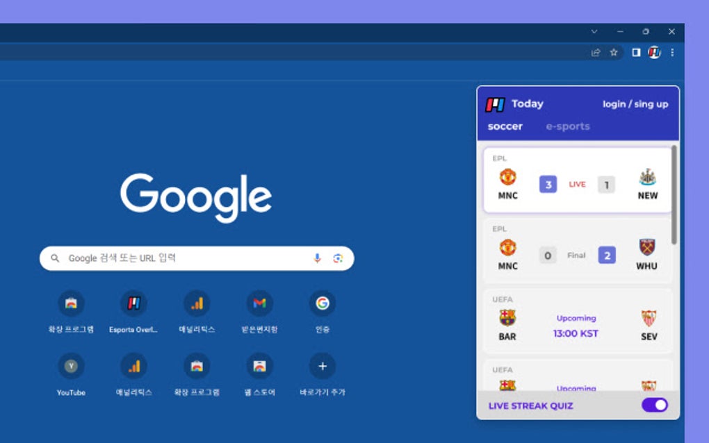Add a new shortcut with 바로가기 추가
The width and height of the screenshot is (709, 443).
coord(322,366)
